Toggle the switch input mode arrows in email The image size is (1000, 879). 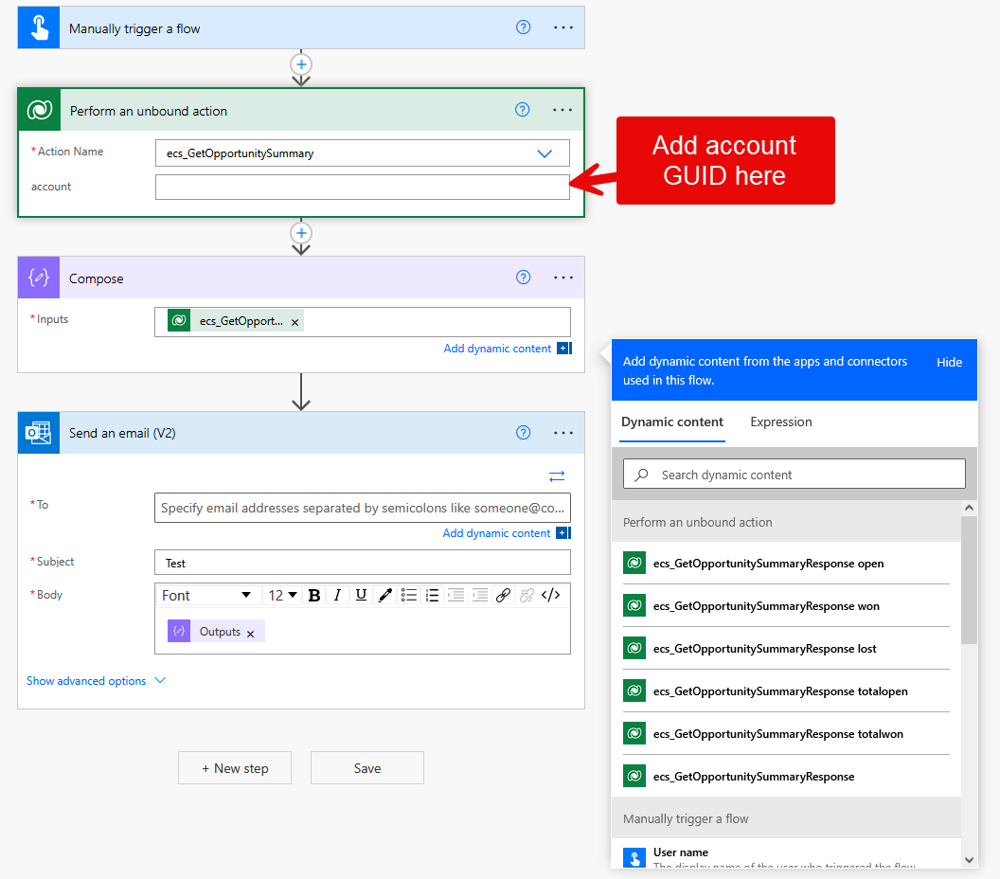tap(557, 475)
